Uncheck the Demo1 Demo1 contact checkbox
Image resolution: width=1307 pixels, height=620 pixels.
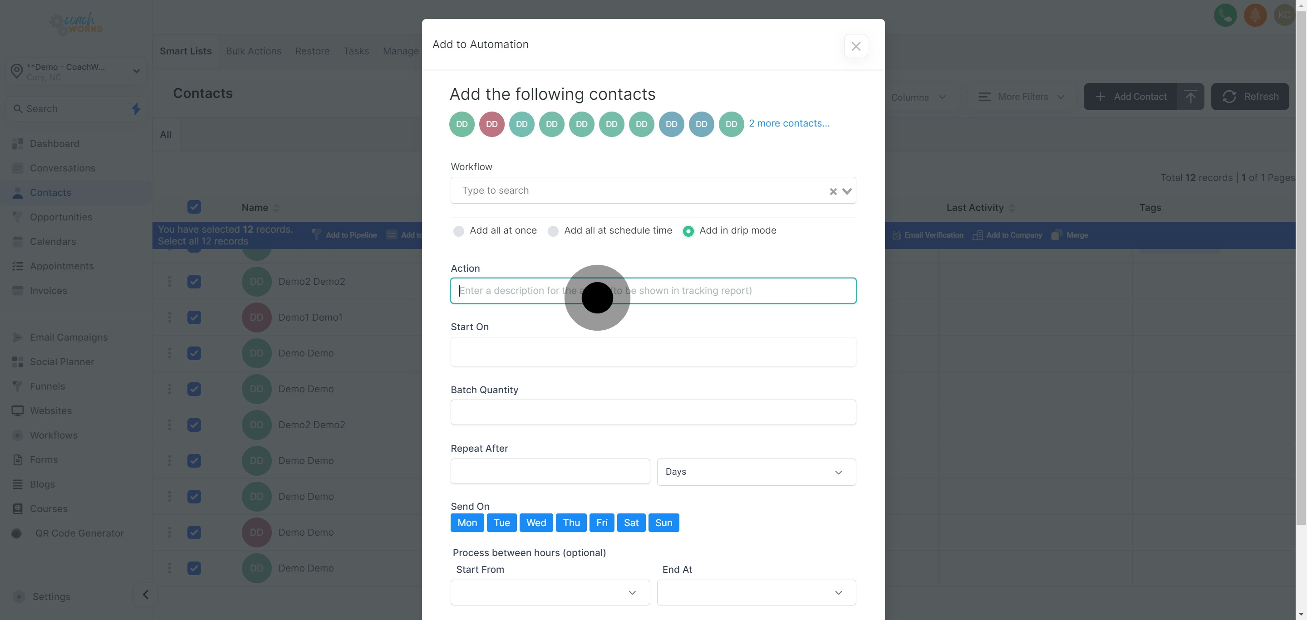[194, 317]
